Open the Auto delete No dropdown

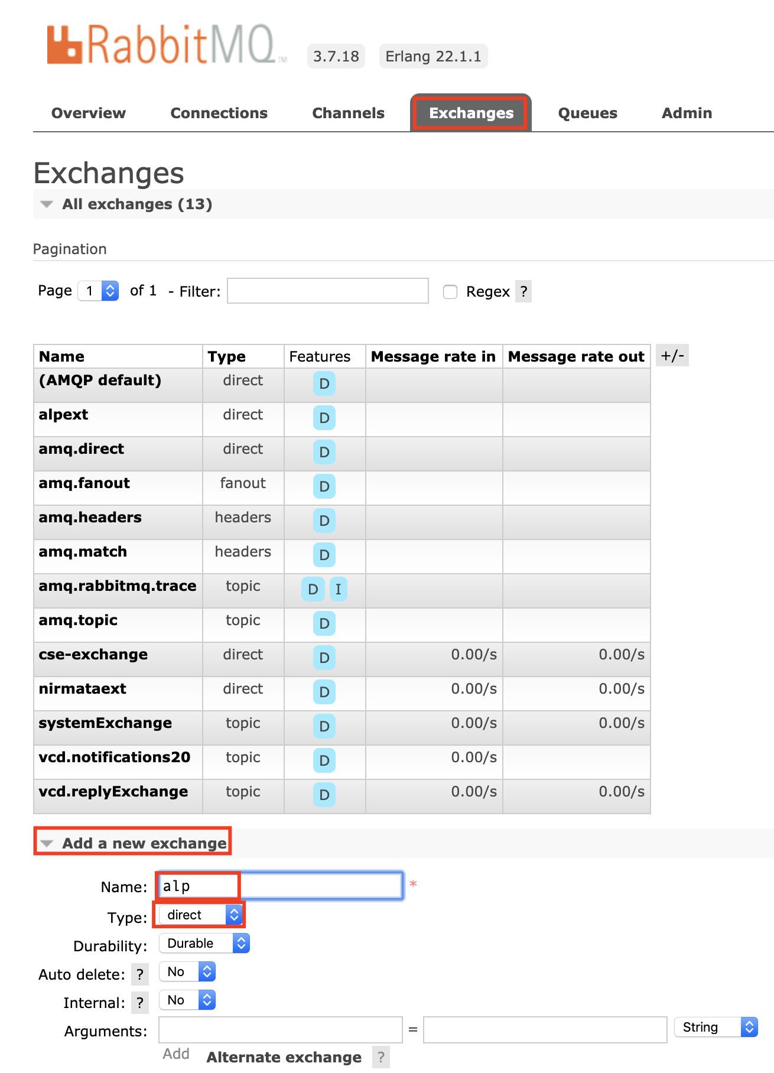[x=187, y=972]
